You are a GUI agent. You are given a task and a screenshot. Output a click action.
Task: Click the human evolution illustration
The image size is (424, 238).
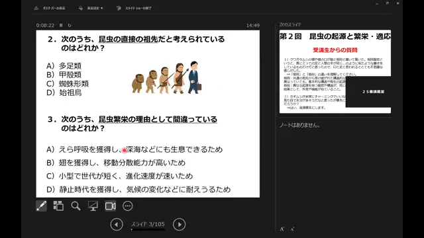[167, 77]
